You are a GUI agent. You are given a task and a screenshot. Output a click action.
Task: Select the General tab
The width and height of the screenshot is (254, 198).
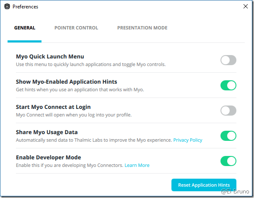(25, 28)
